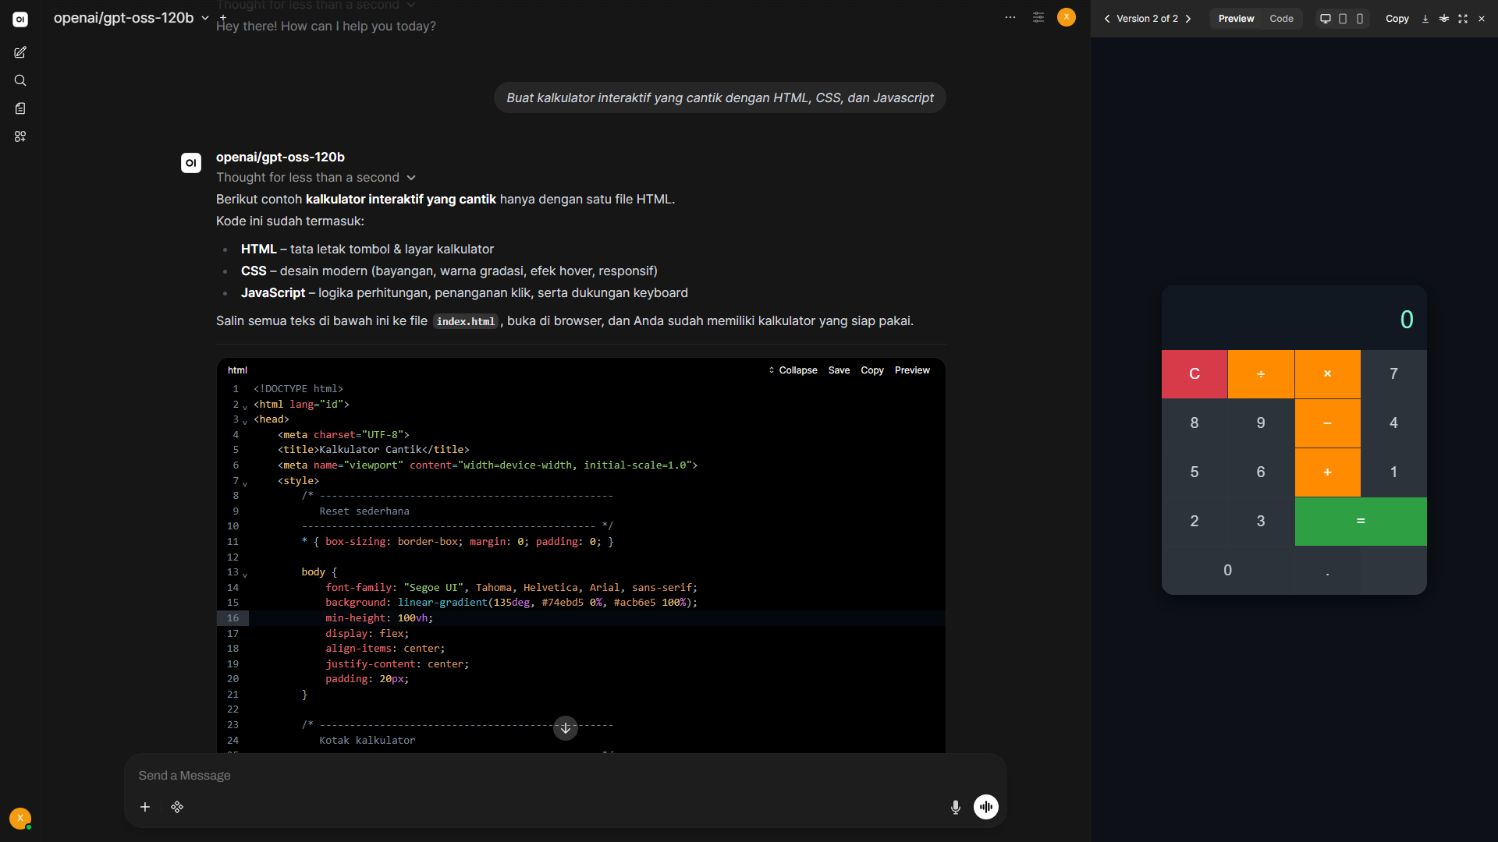Click calculator key 2

(1194, 522)
